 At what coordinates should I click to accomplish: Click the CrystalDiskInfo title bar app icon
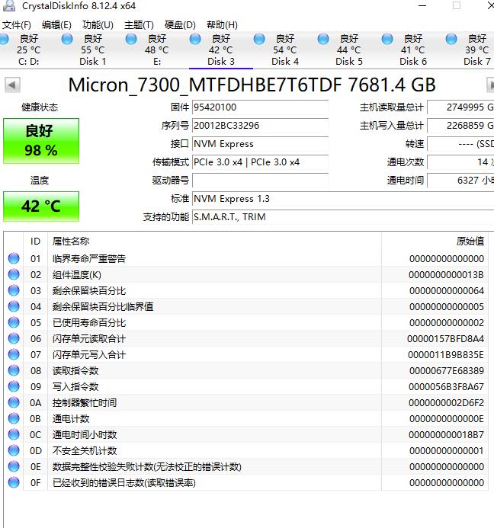coord(9,5)
